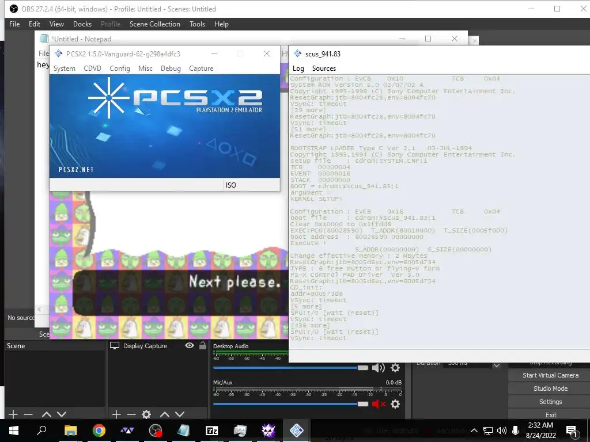Screen dimensions: 590x442
Task: Move the scene down in the Scenes list
Action: (62, 414)
